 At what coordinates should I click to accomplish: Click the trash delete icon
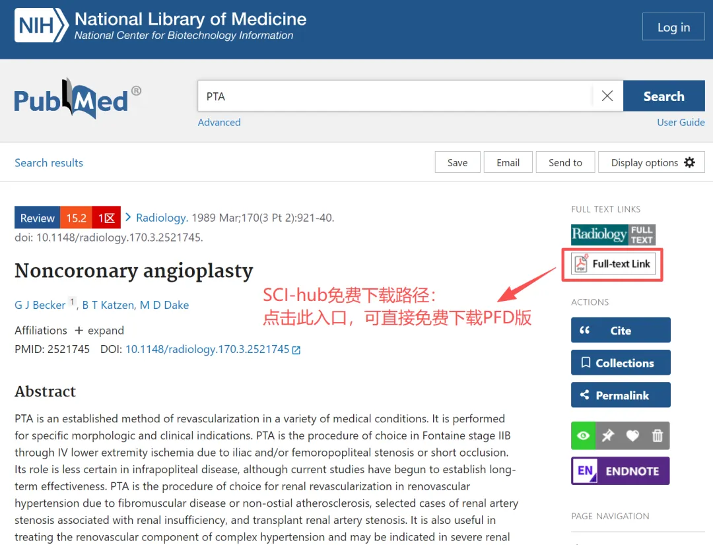(x=657, y=435)
